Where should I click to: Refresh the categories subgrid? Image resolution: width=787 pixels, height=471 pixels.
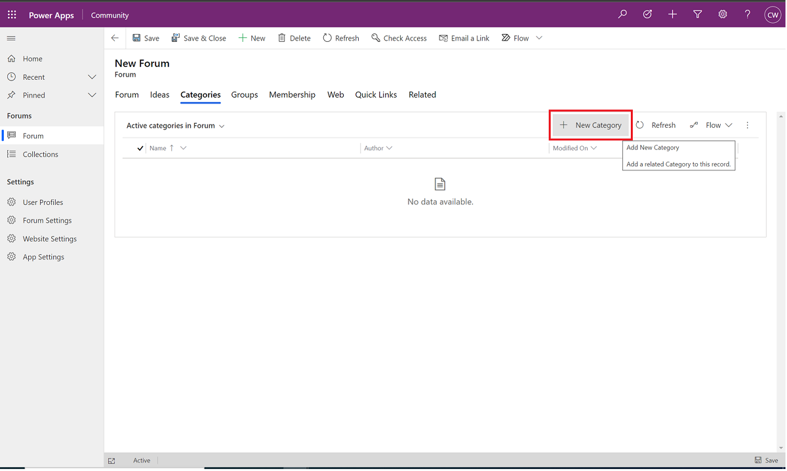point(655,125)
